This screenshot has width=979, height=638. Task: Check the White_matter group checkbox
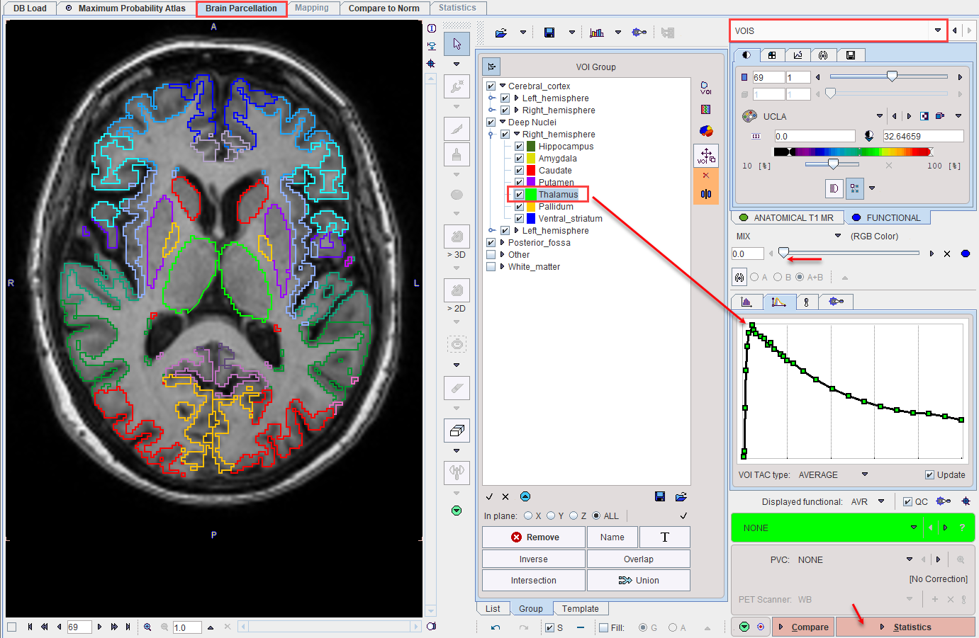click(491, 267)
